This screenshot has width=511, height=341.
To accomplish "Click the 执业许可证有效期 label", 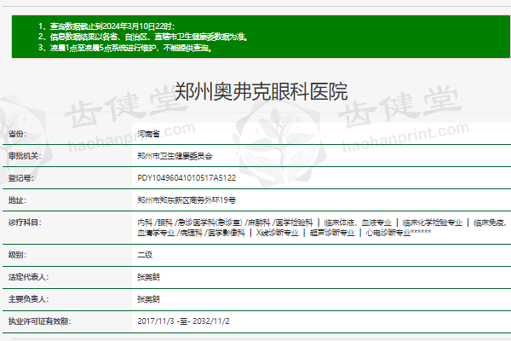I will point(39,321).
